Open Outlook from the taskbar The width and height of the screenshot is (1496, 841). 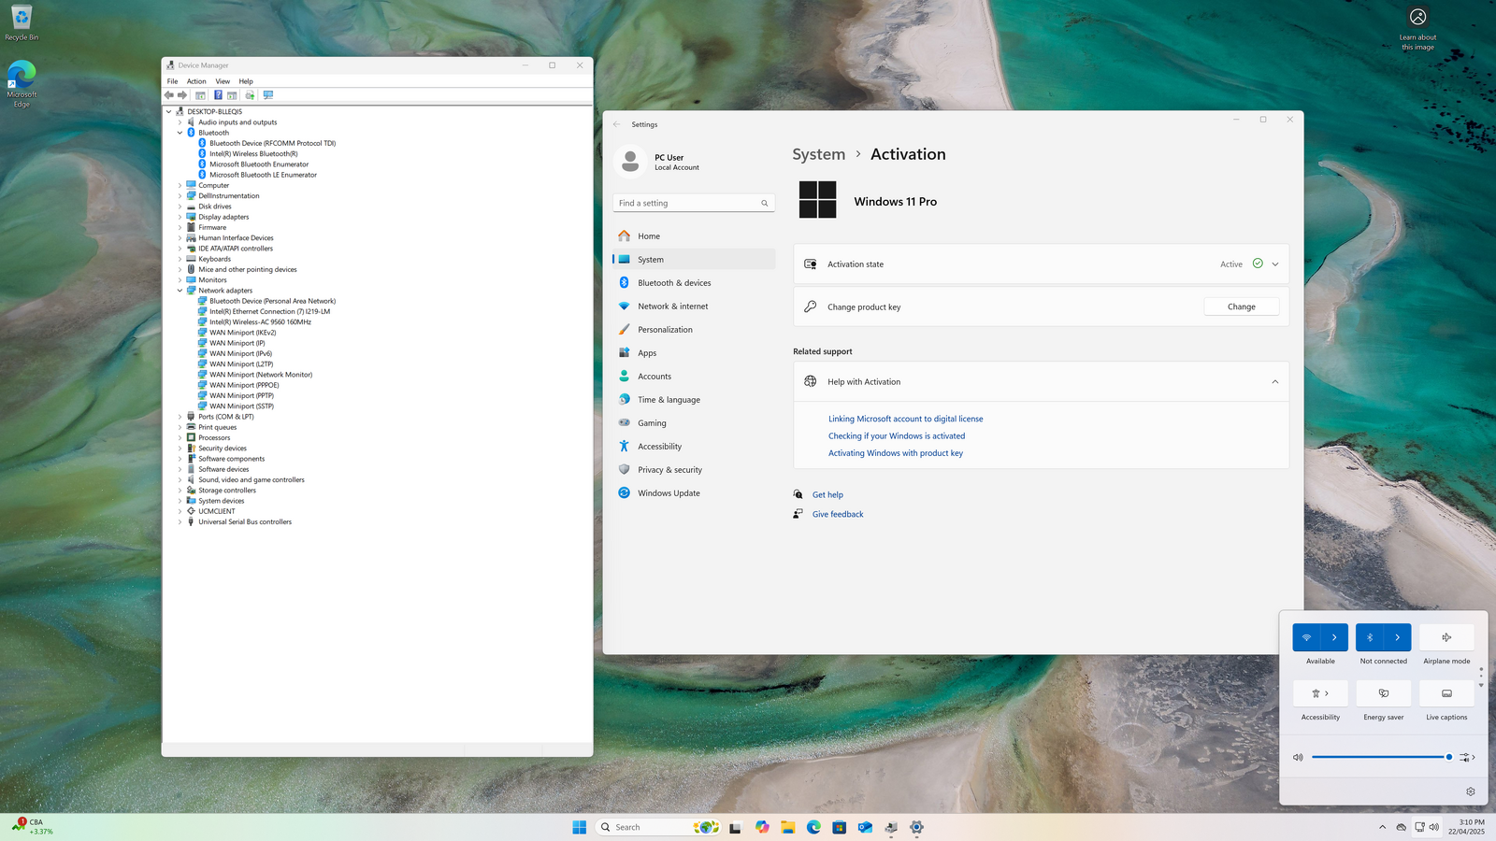(865, 827)
